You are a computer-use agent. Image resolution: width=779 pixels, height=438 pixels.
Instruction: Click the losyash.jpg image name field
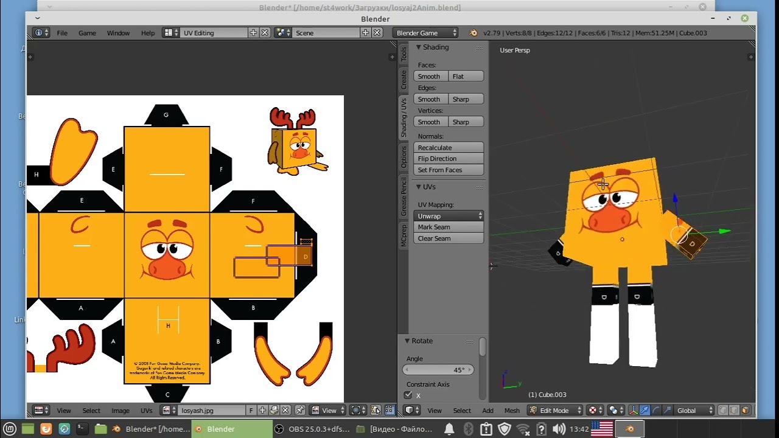pyautogui.click(x=211, y=411)
